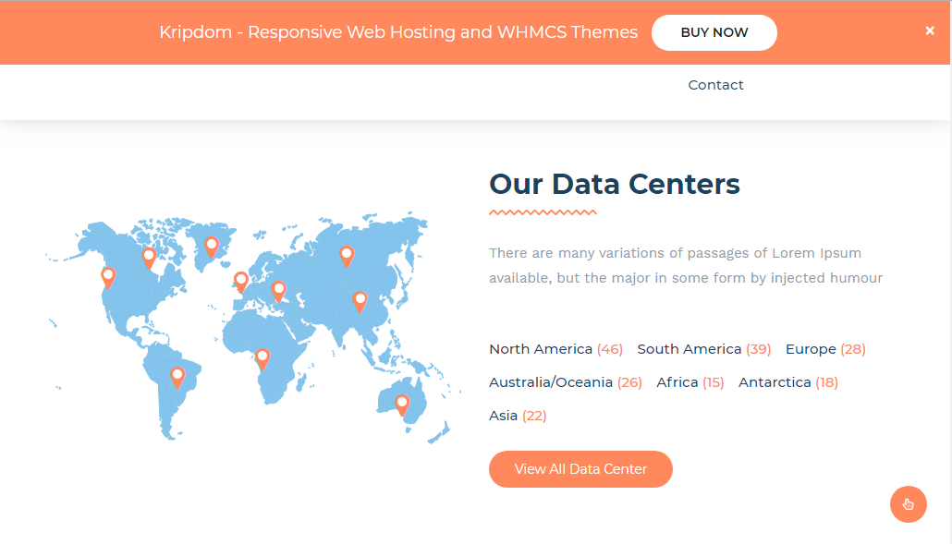This screenshot has width=952, height=544.
Task: Select the Antarctica data centers link
Action: pyautogui.click(x=787, y=382)
